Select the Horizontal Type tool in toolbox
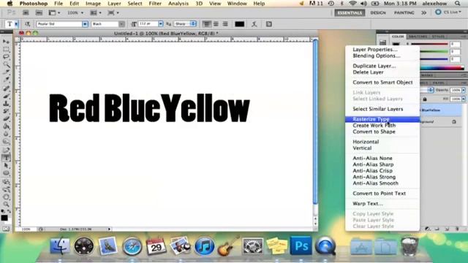The image size is (468, 263). [6, 158]
